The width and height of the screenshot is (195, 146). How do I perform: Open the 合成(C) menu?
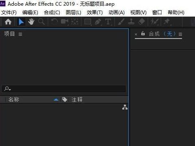(52, 13)
